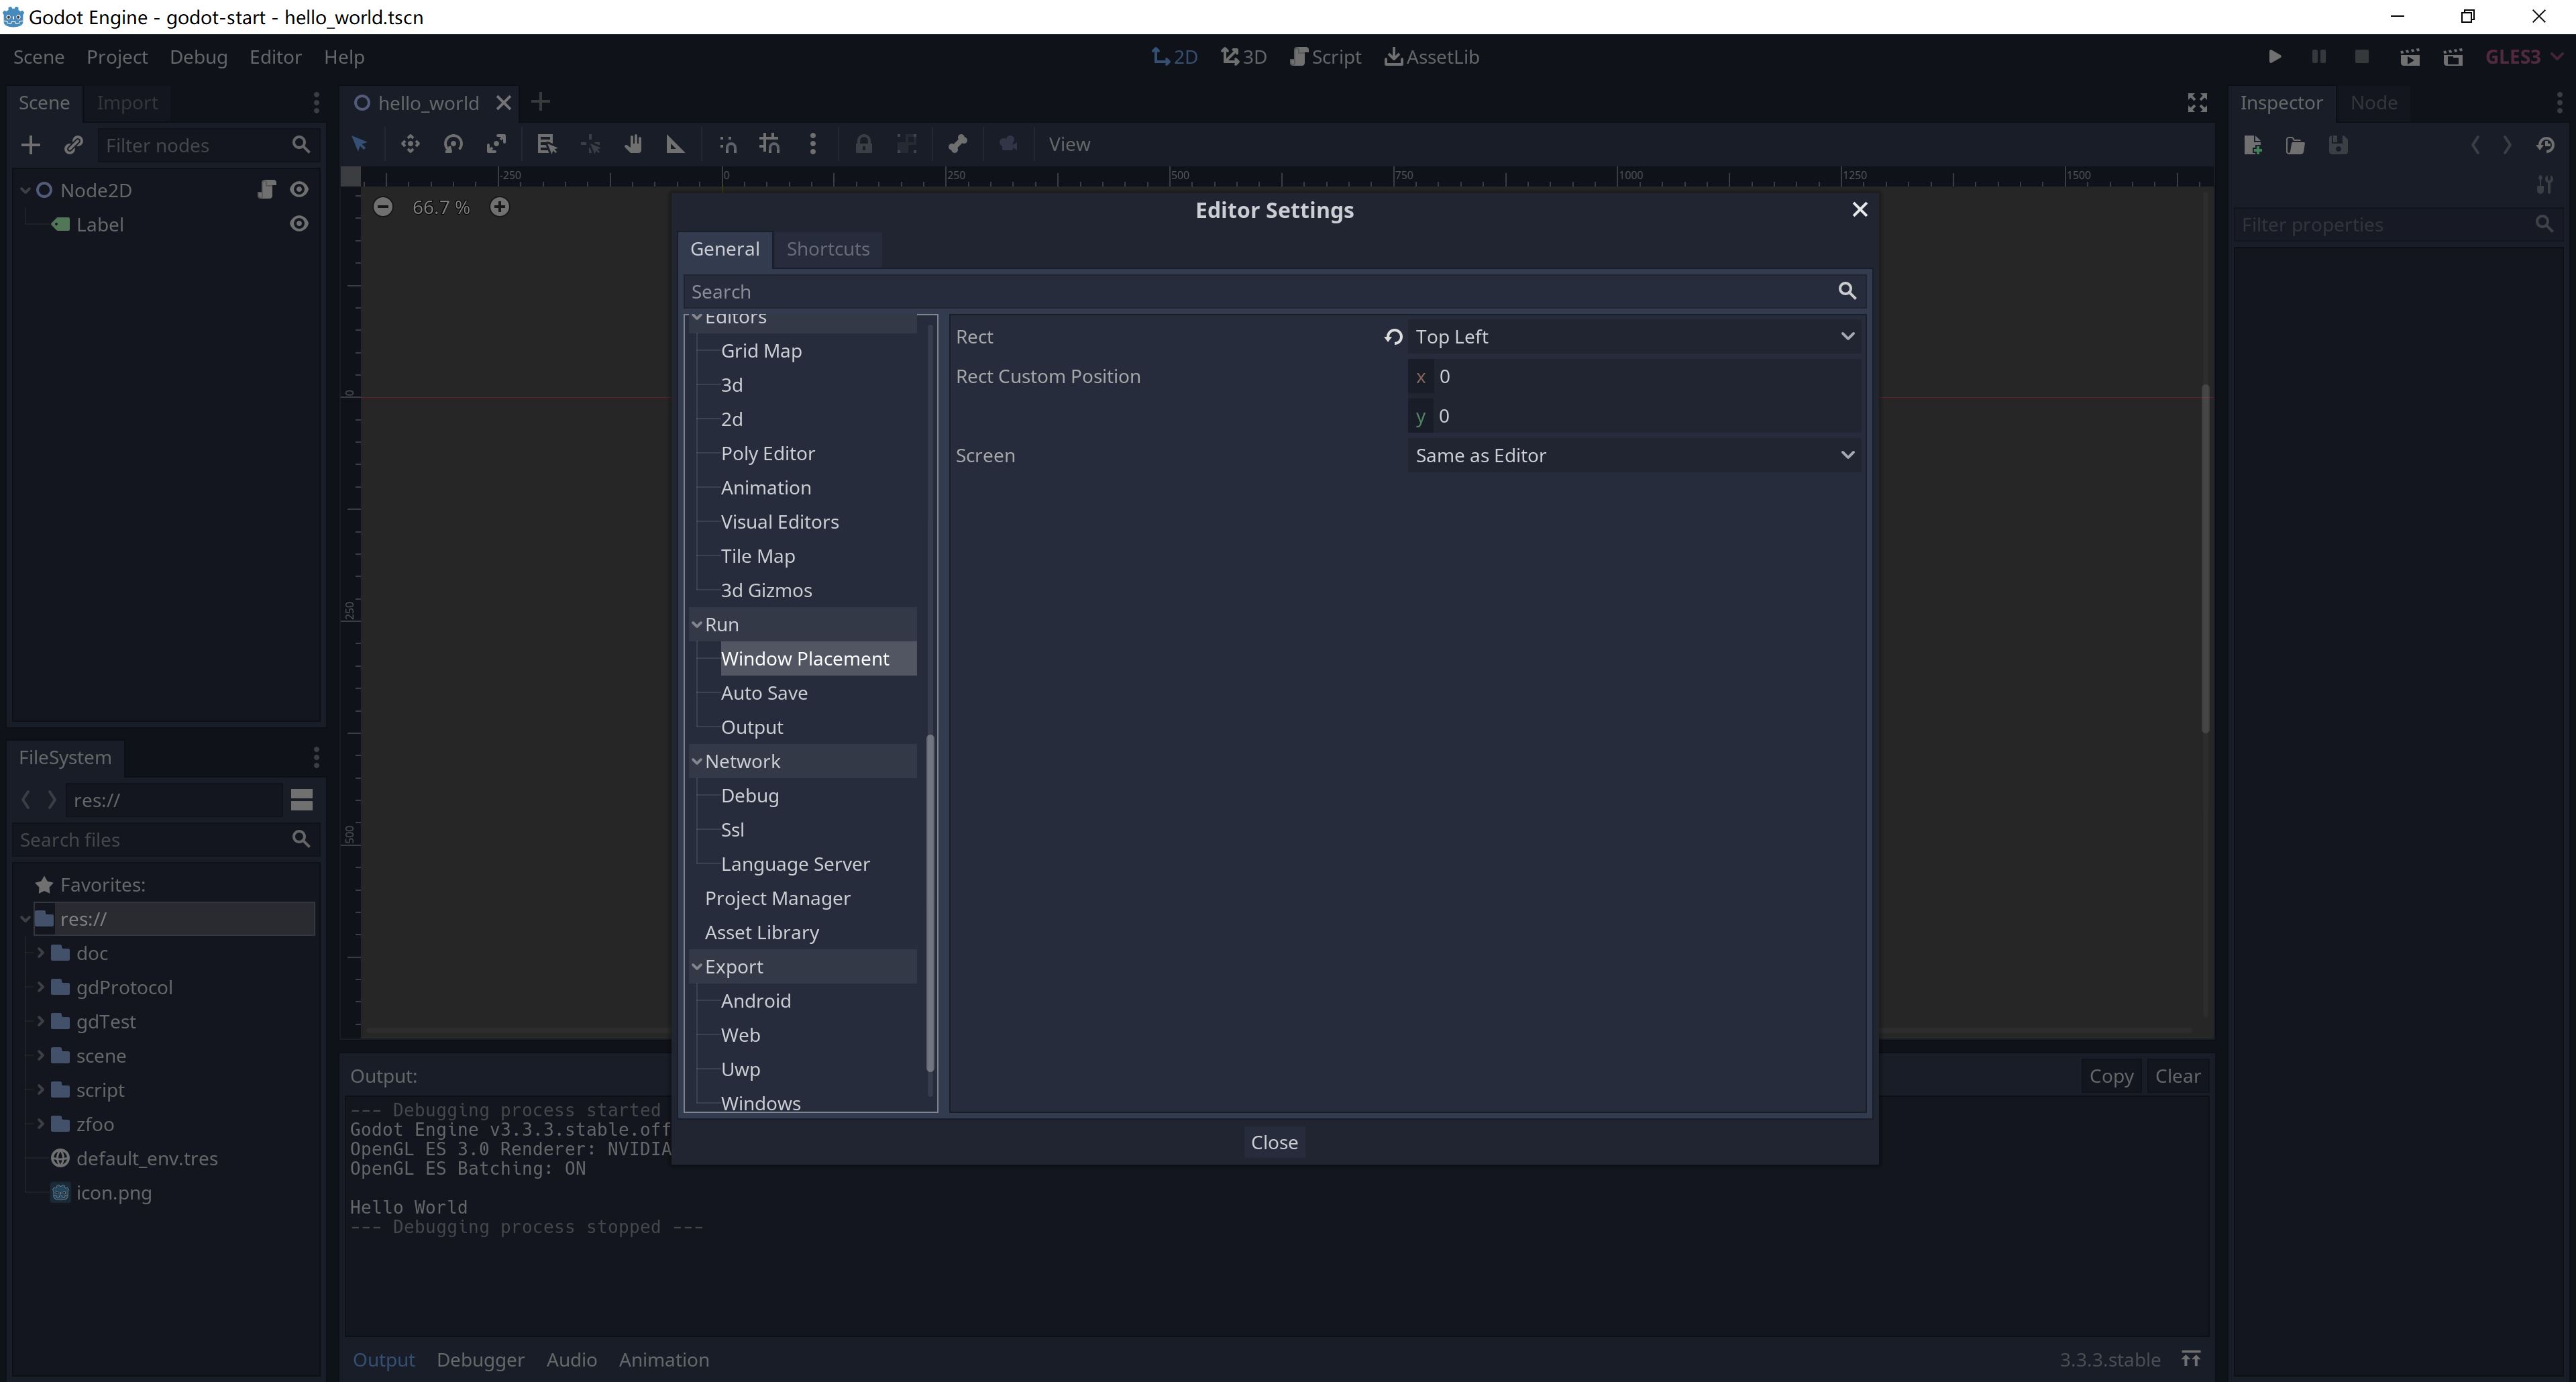This screenshot has width=2576, height=1382.
Task: Click the skeleton bone options icon
Action: tap(957, 144)
